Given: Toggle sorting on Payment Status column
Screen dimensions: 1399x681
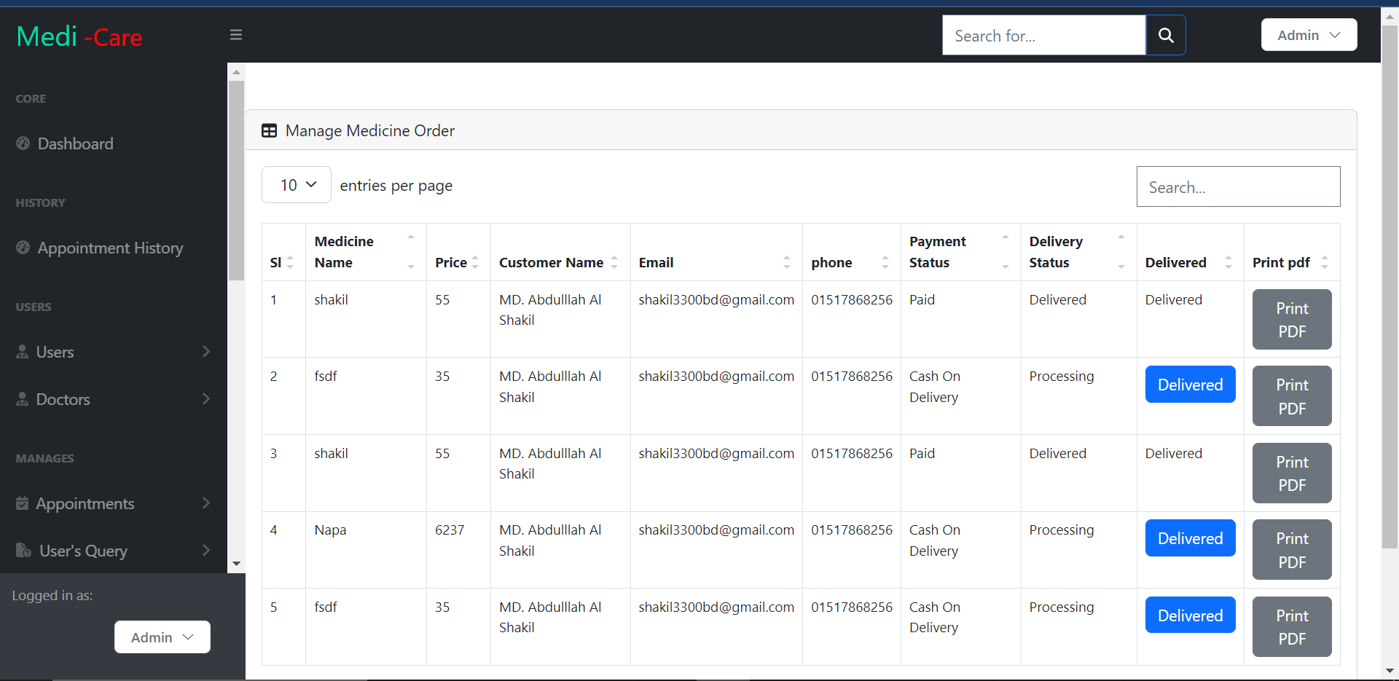Looking at the screenshot, I should [1006, 251].
